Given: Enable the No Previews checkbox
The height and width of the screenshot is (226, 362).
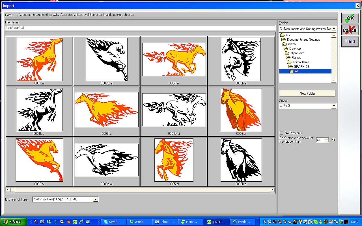Looking at the screenshot, I should click(x=281, y=133).
